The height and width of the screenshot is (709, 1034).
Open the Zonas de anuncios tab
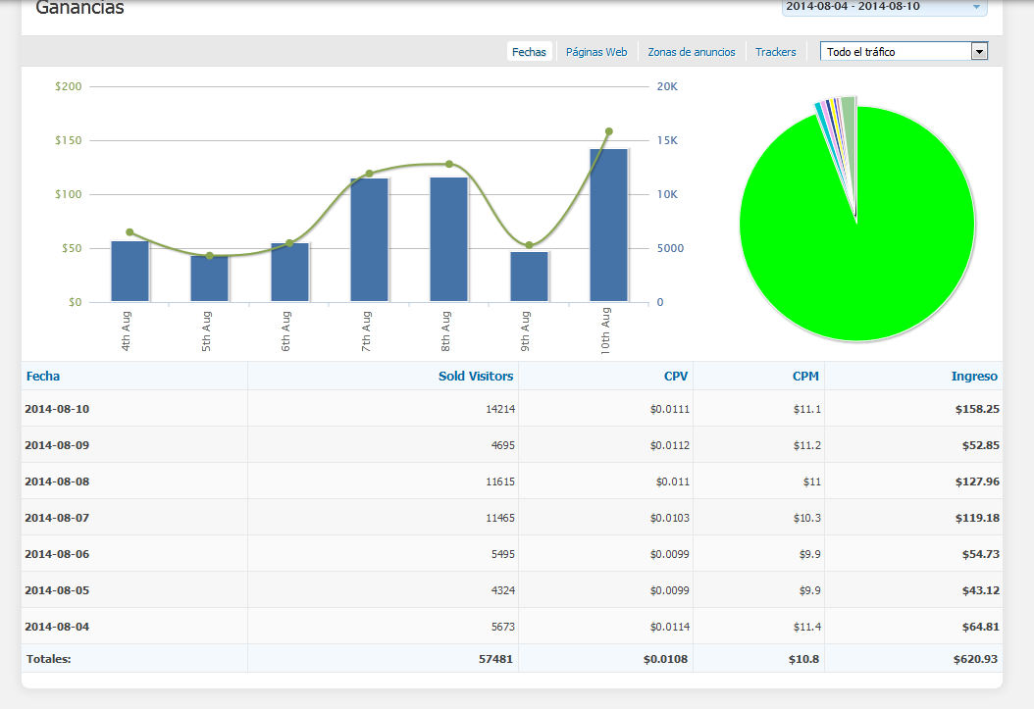691,51
